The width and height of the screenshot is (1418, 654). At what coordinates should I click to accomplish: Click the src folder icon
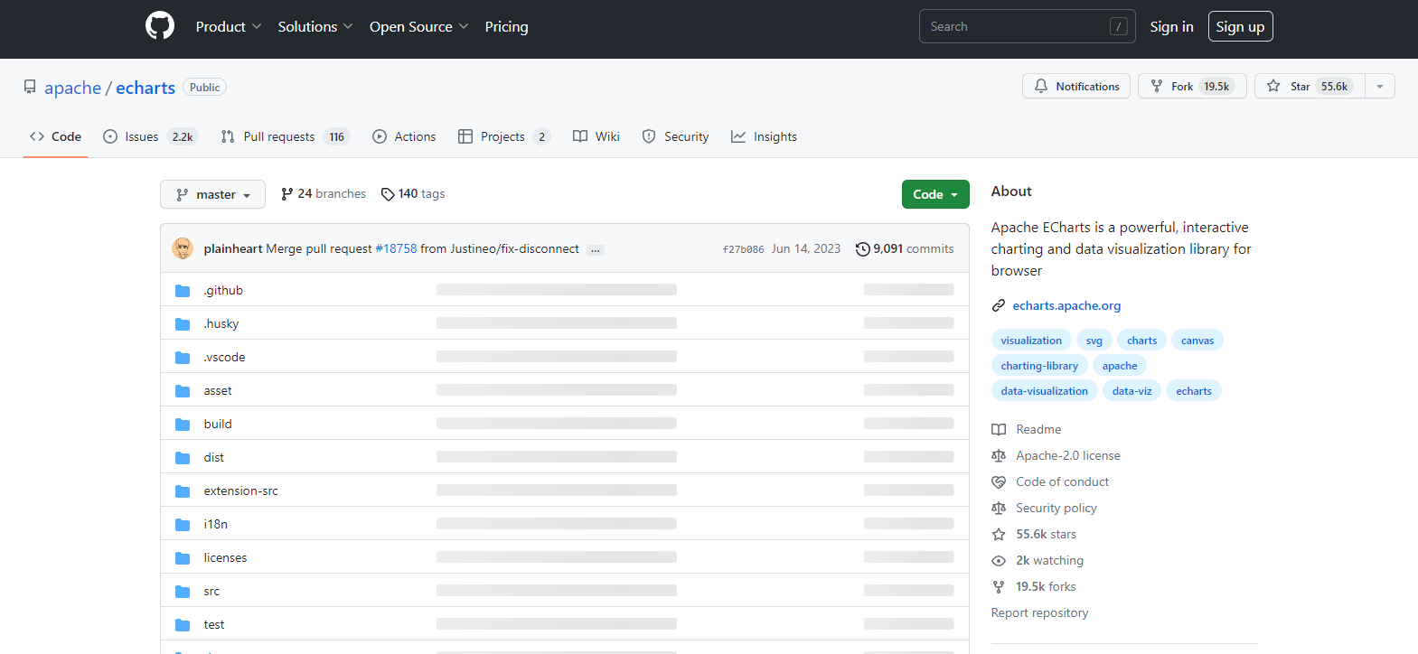183,592
